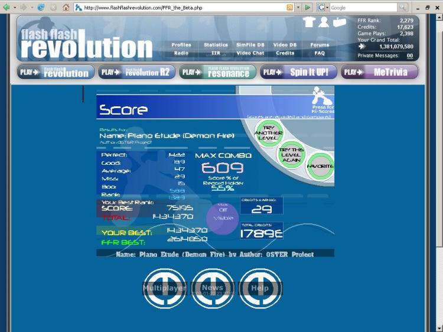Click the Google search input box
The image size is (443, 332).
(x=364, y=8)
